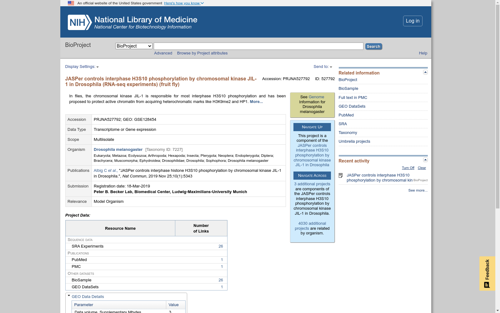Click the US flag icon
Image resolution: width=500 pixels, height=313 pixels.
(x=71, y=3)
